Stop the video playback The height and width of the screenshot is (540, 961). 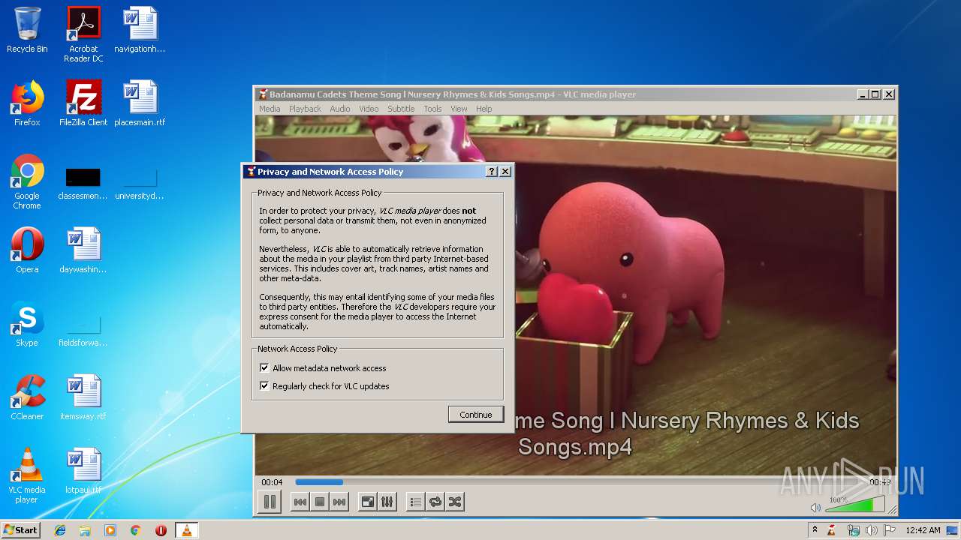[x=320, y=502]
